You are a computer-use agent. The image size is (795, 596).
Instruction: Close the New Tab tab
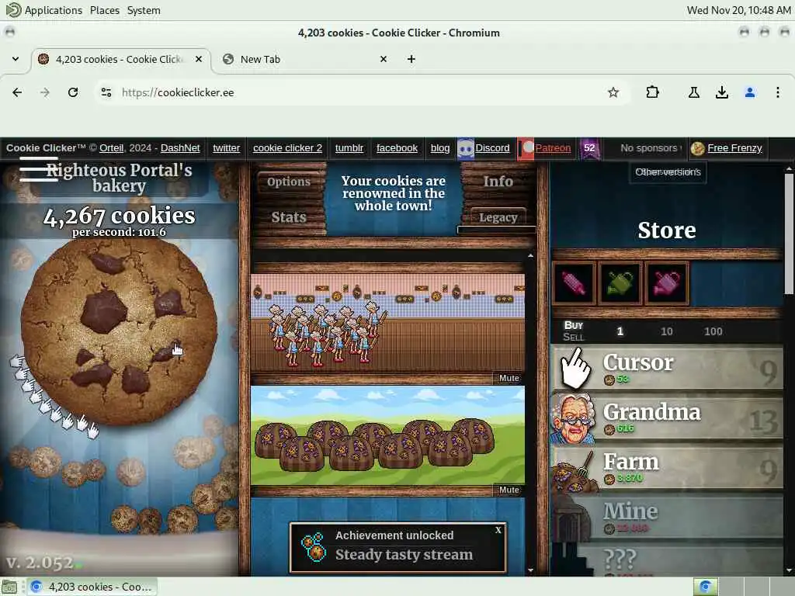click(384, 59)
